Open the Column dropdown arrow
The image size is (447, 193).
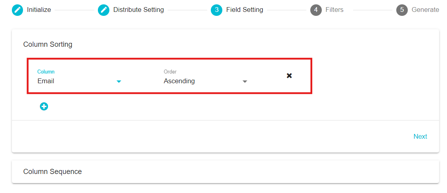(x=119, y=82)
